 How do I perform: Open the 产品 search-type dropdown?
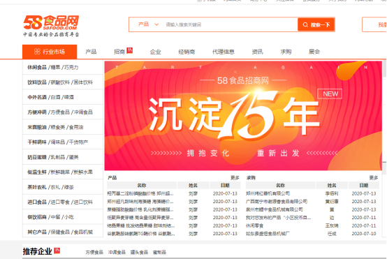click(148, 24)
